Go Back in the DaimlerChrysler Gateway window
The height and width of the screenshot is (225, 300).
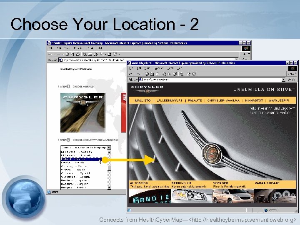click(x=50, y=54)
